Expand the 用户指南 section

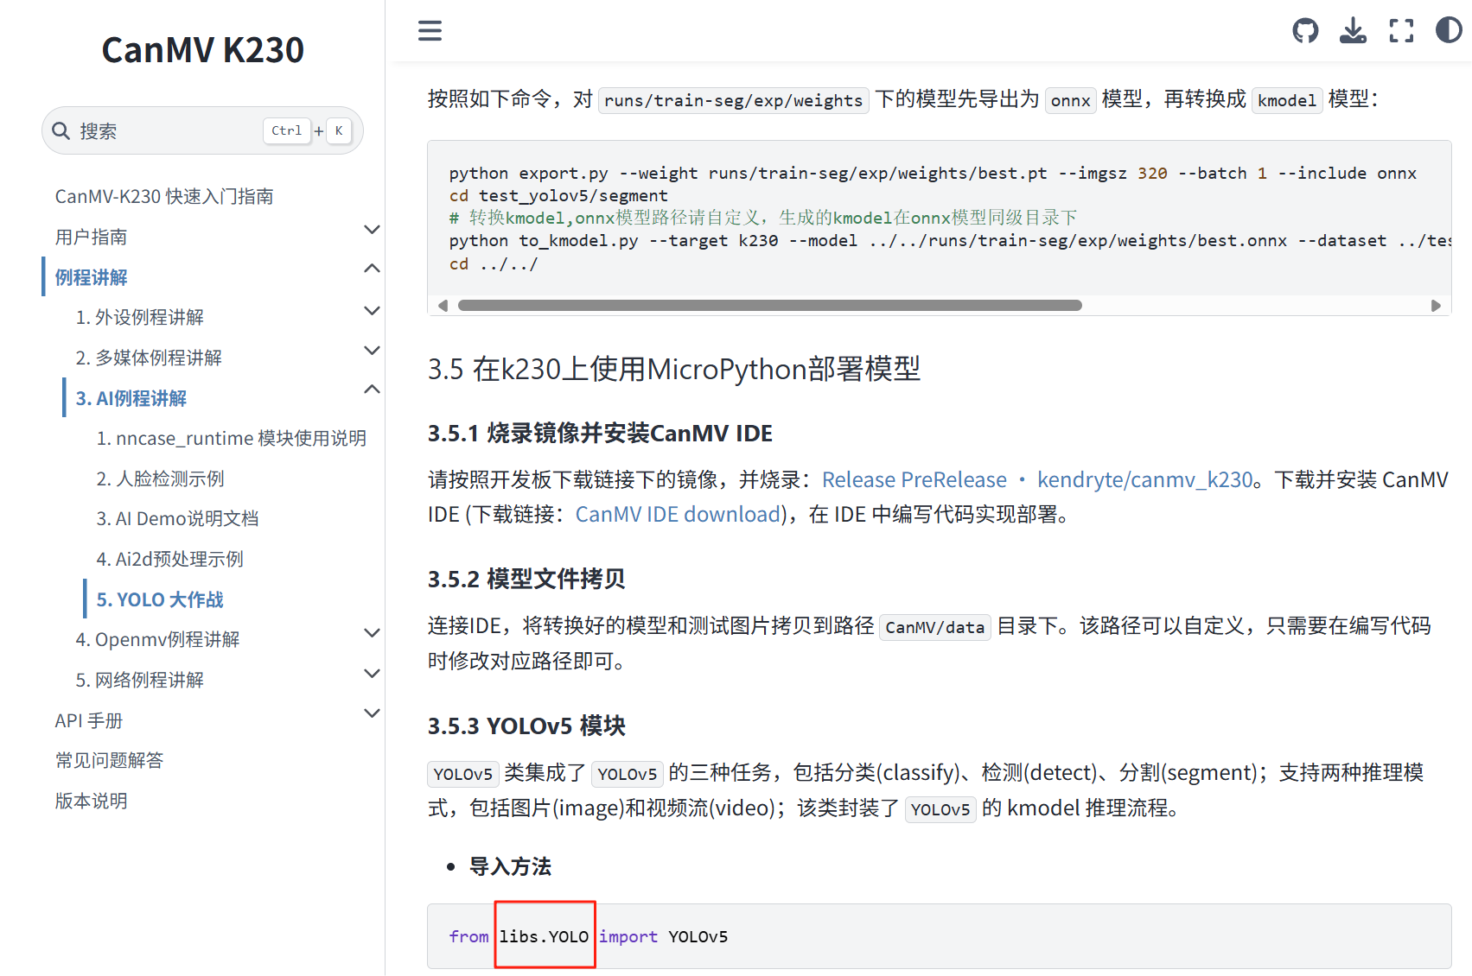coord(372,230)
